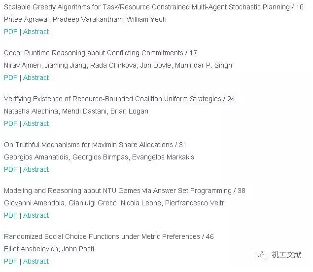Click the 机工文献 watermark text
Viewport: 313px width, 272px height.
coord(286,255)
